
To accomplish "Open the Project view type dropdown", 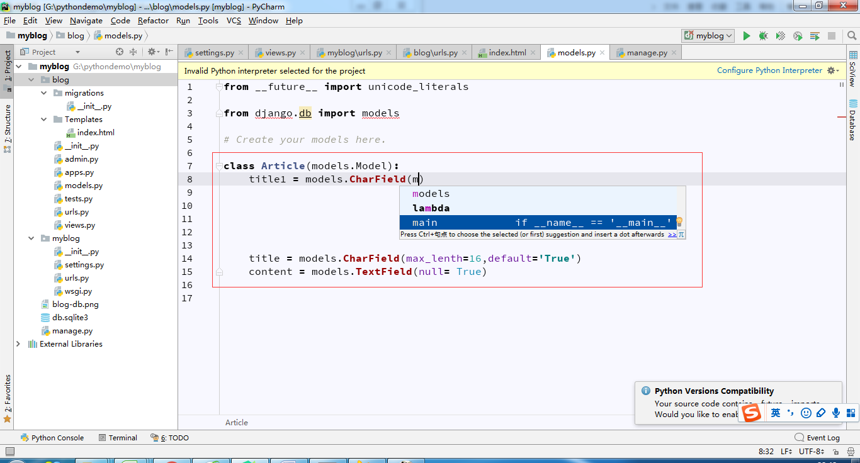I will (x=77, y=52).
